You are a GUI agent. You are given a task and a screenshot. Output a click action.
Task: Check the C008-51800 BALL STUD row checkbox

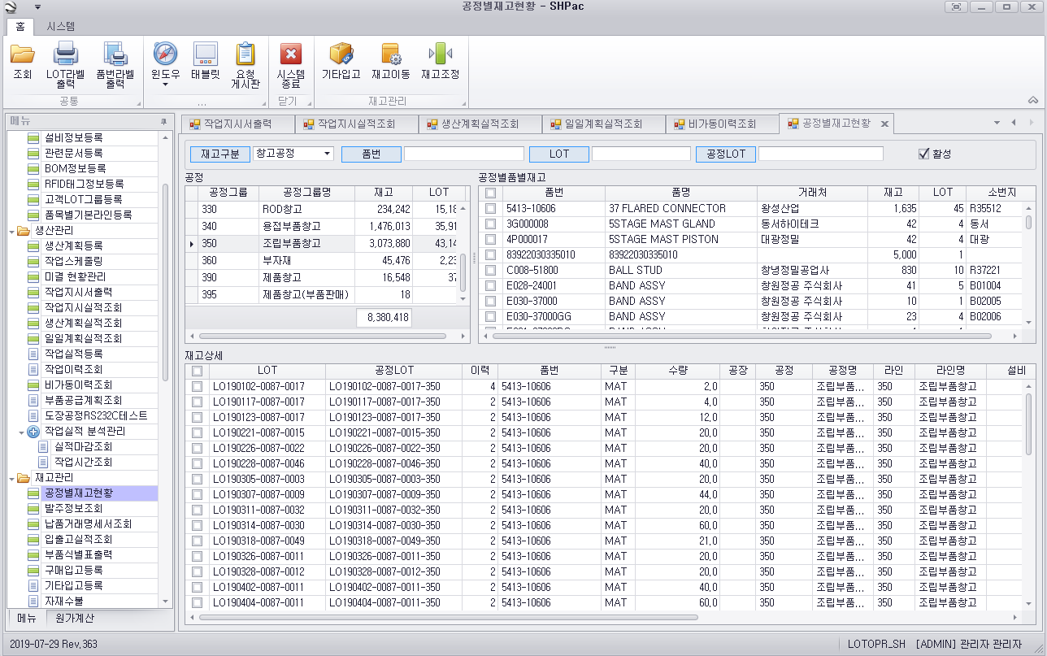(x=490, y=270)
